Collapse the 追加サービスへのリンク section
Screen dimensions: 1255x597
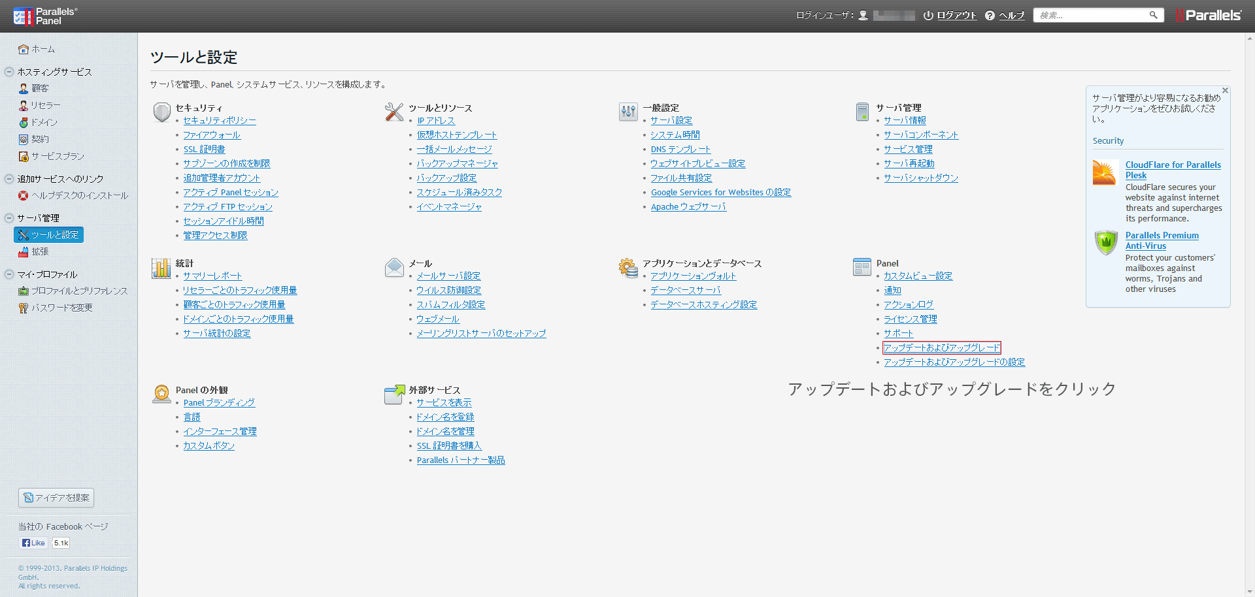pos(9,179)
